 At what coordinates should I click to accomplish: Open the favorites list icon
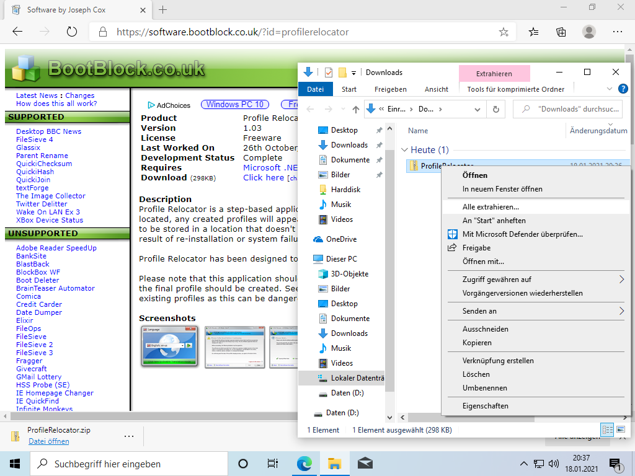(x=533, y=32)
